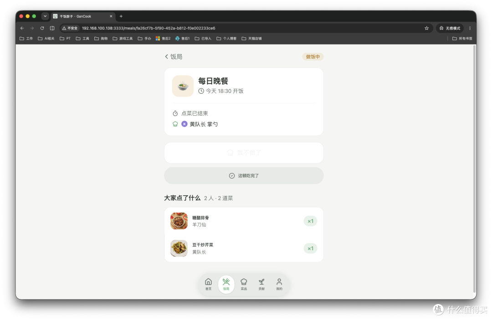The height and width of the screenshot is (320, 492).
Task: Open the 售后1 bookmark
Action: (183, 39)
